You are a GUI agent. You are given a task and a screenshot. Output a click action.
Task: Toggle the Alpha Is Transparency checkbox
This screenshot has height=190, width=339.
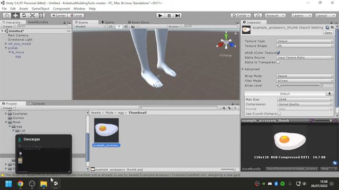click(x=278, y=62)
